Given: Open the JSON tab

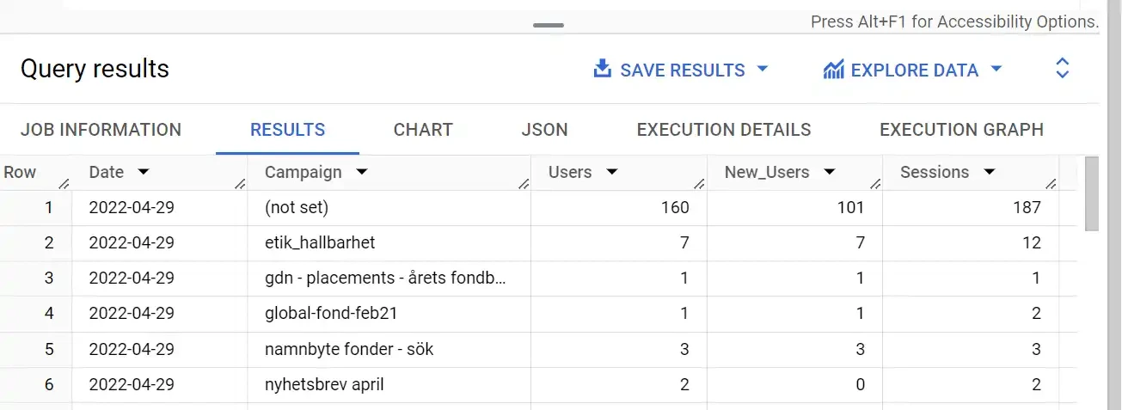Looking at the screenshot, I should 544,130.
